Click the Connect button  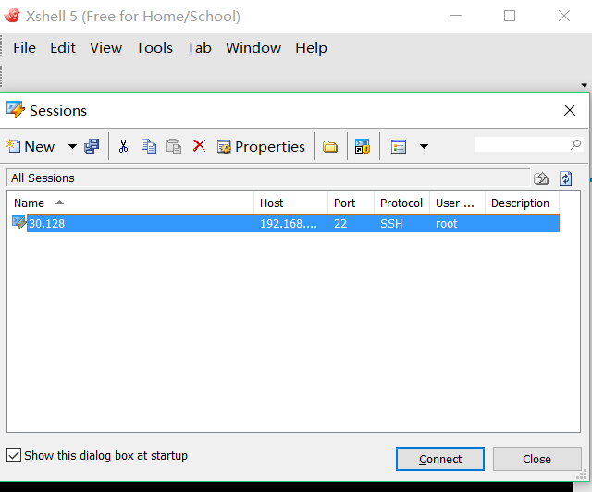(x=440, y=459)
